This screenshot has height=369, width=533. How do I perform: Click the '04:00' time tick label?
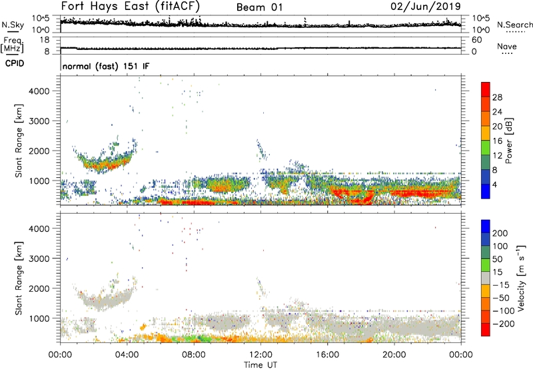[127, 355]
